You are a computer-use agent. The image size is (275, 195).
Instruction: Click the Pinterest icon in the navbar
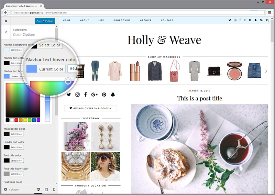click(x=250, y=20)
